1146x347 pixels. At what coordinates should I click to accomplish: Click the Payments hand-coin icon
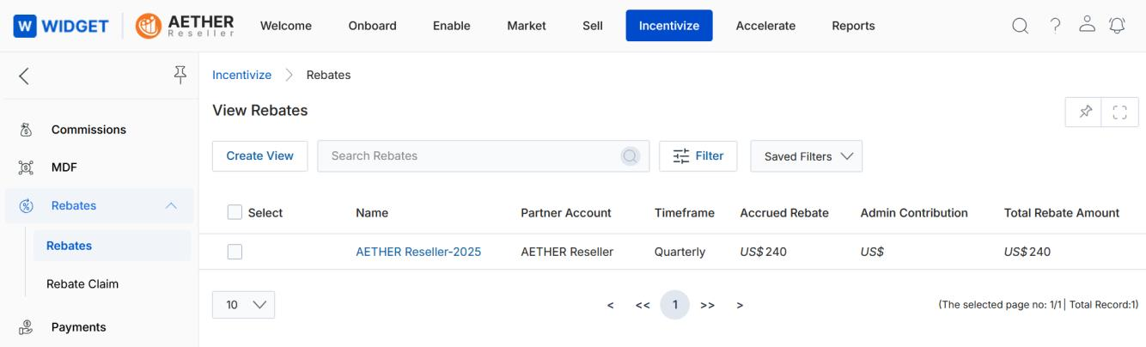[25, 327]
